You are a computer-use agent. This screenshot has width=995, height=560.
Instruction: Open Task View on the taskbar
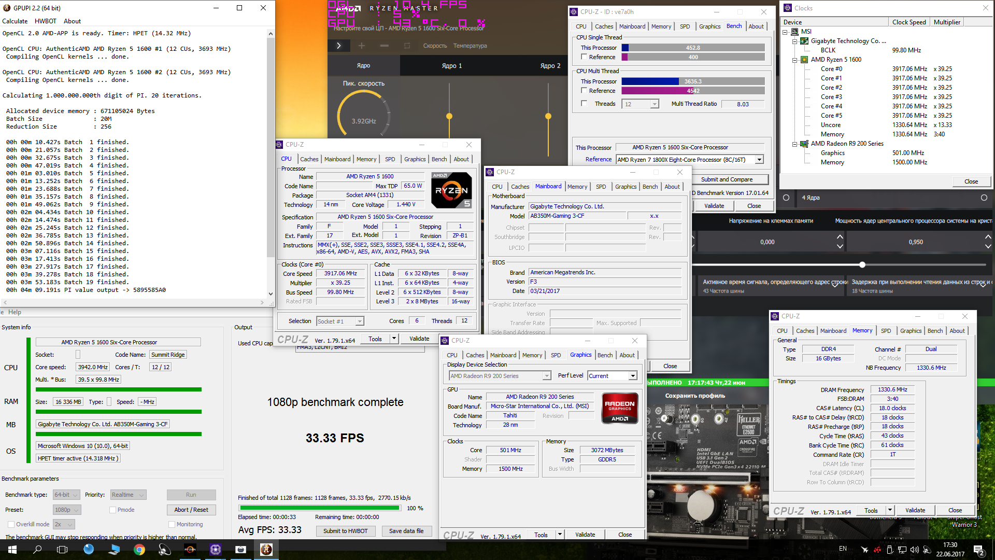(62, 550)
